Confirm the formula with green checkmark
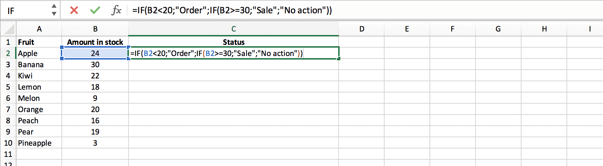This screenshot has width=603, height=166. (x=95, y=10)
